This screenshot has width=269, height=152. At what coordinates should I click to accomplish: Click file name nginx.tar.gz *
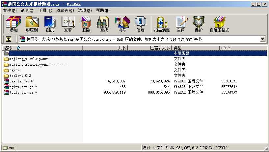pos(23,87)
